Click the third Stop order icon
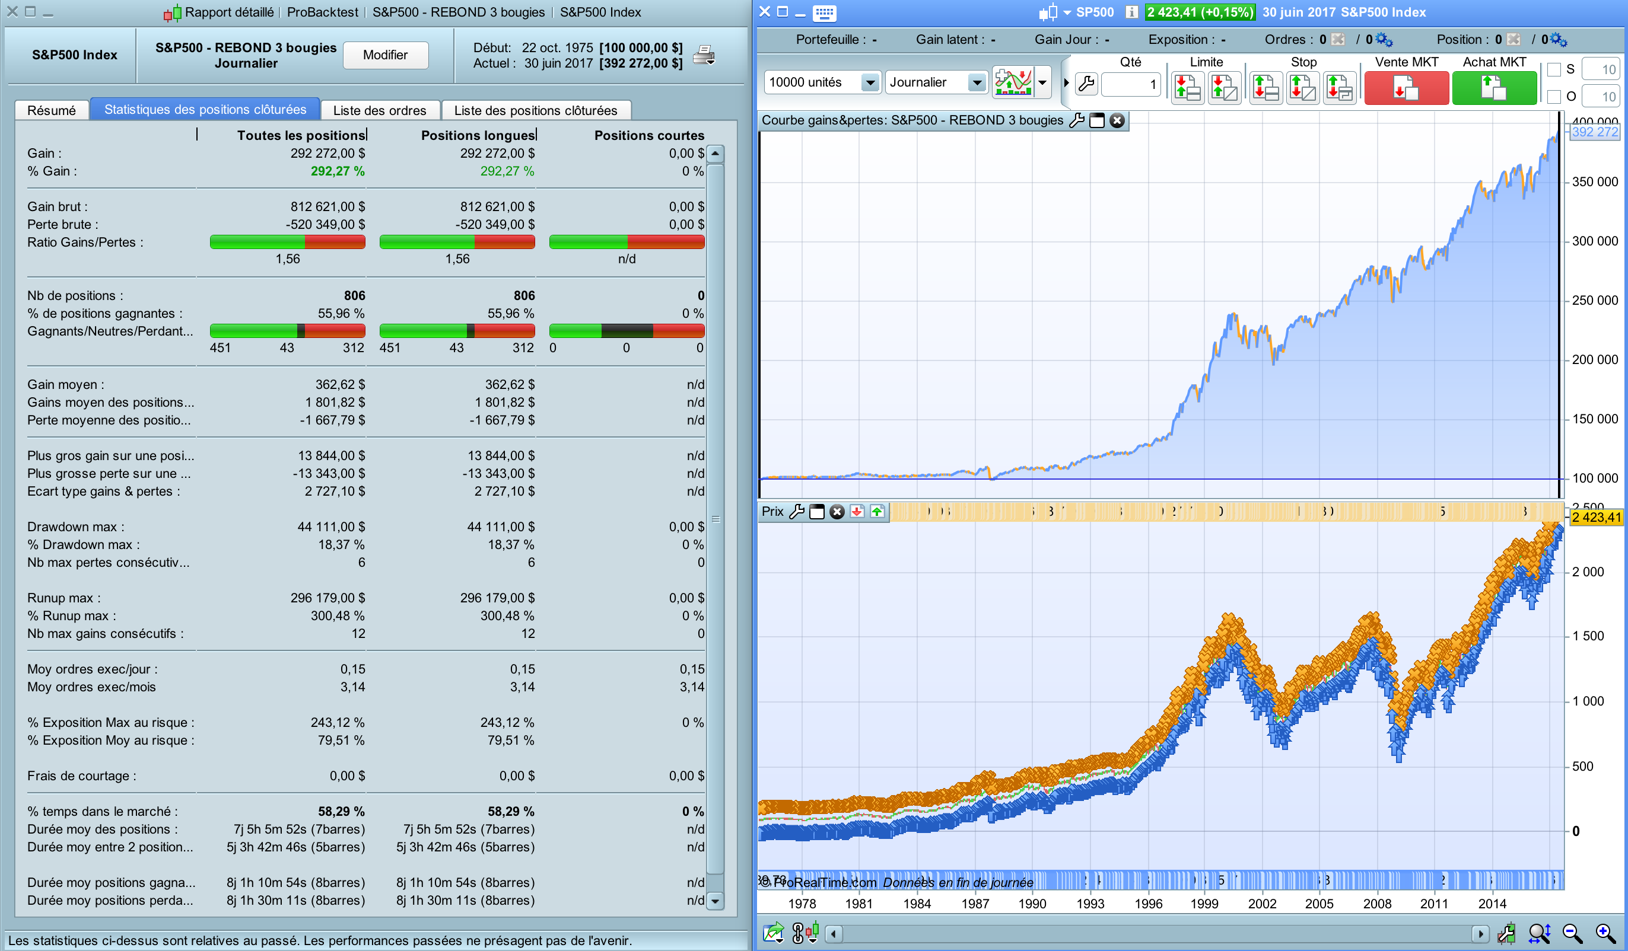Screen dimensions: 1628x951 click(x=1340, y=88)
